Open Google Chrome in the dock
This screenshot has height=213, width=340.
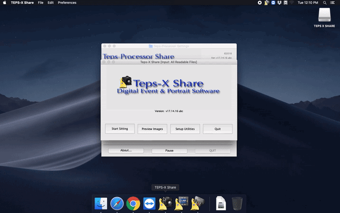click(x=133, y=203)
